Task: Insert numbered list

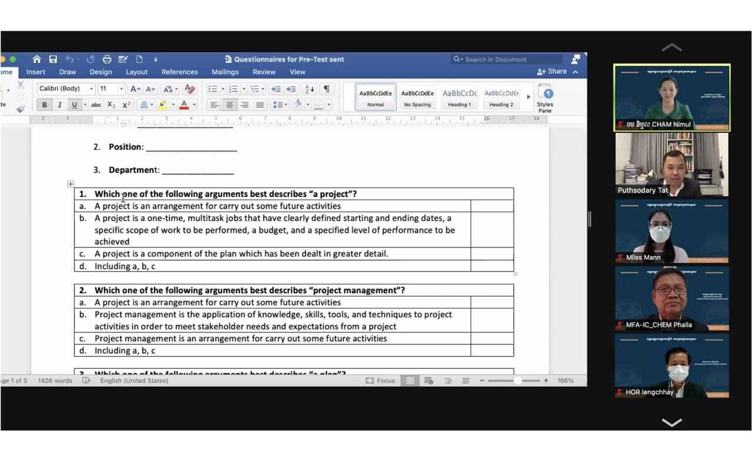Action: (x=233, y=89)
